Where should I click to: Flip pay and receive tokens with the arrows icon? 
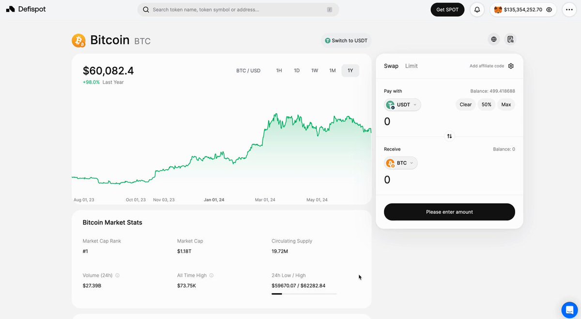point(449,136)
